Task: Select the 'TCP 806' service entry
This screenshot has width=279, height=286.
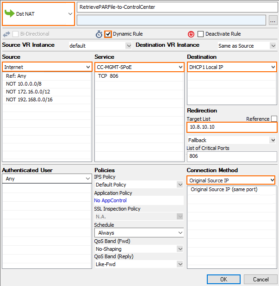Action: (139, 76)
